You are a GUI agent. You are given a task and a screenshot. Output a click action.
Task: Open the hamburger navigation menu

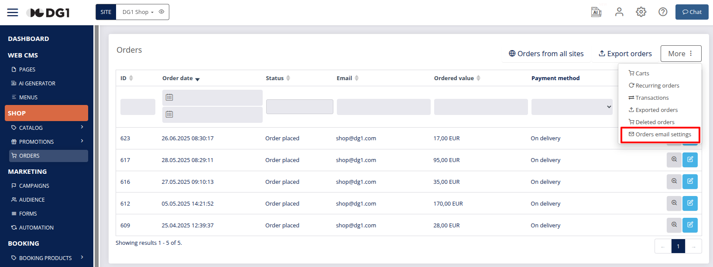pos(13,12)
